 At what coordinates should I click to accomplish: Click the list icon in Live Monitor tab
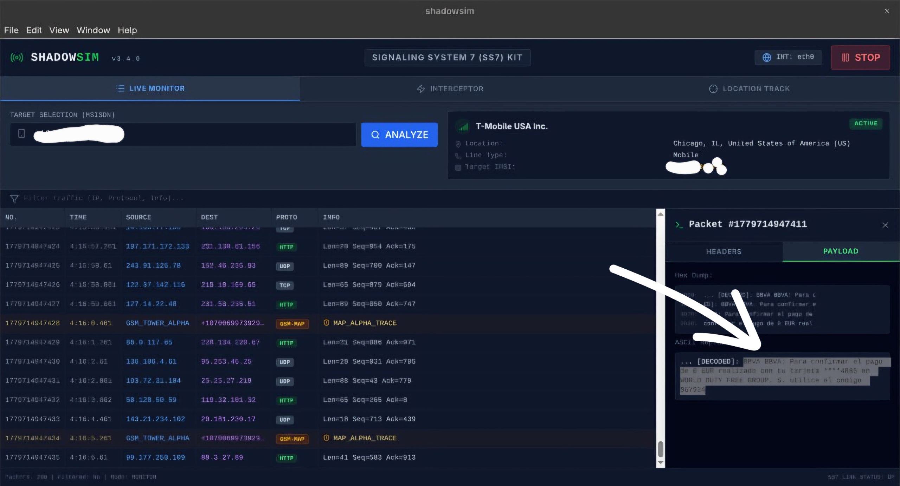(x=120, y=88)
